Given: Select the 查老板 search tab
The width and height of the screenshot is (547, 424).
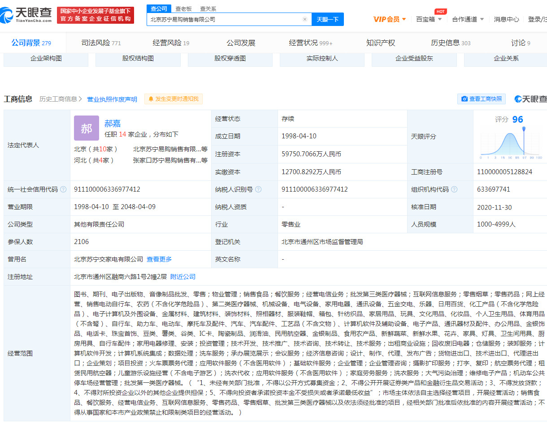Looking at the screenshot, I should click(x=184, y=9).
